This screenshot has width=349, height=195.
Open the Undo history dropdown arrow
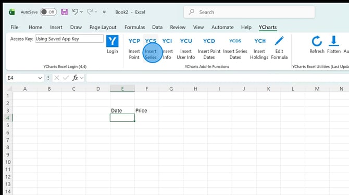[81, 12]
